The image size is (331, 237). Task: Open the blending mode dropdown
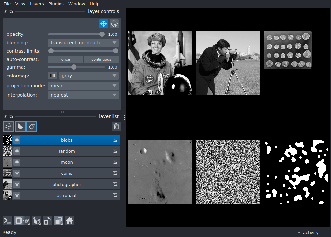tap(83, 43)
